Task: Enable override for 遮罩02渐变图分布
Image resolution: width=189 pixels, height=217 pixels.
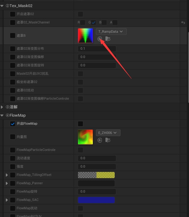Action: pyautogui.click(x=13, y=49)
